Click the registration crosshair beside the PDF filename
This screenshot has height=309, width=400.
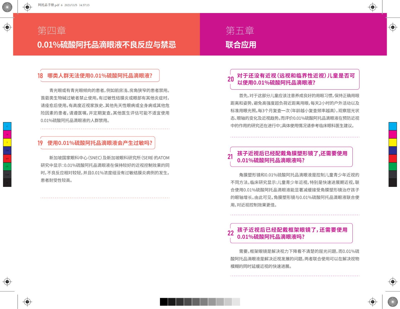click(x=27, y=7)
